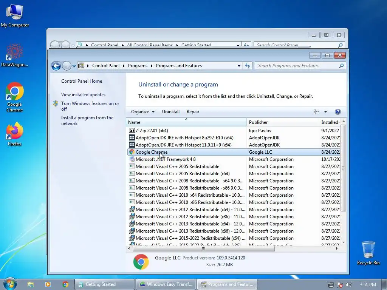Switch to Windows Easy Transfer taskbar button

166,284
